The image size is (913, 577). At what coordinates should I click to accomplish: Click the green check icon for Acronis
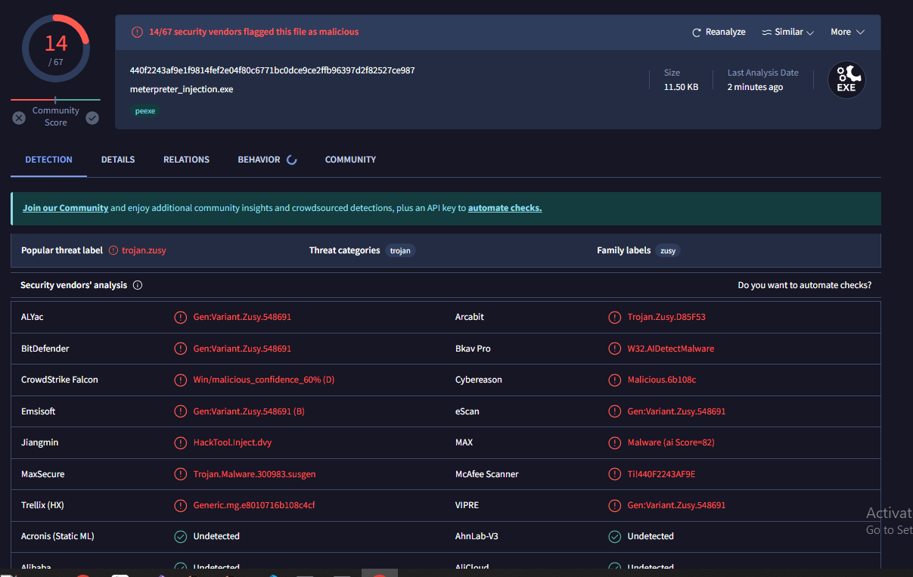pyautogui.click(x=180, y=536)
